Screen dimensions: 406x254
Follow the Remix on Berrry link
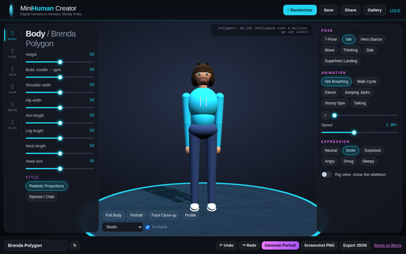click(x=388, y=245)
